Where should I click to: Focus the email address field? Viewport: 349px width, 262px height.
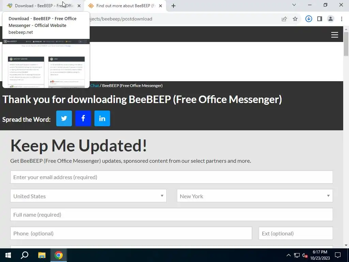171,177
